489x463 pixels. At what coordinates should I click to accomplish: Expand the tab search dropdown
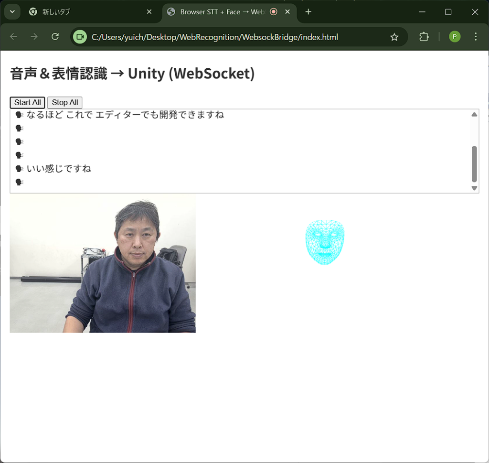[x=12, y=12]
